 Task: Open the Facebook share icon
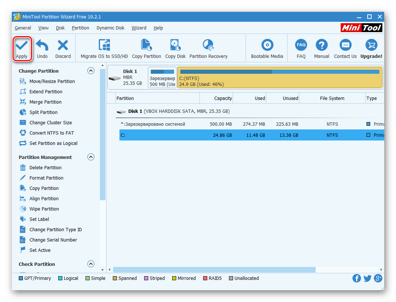pyautogui.click(x=357, y=278)
